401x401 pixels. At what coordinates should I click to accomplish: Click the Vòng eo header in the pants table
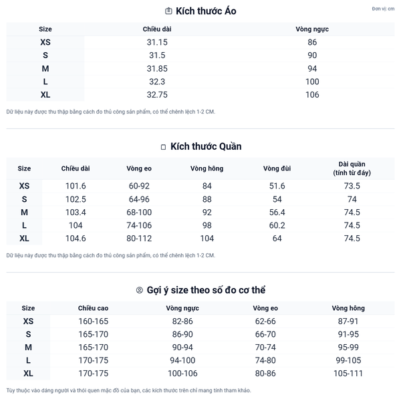point(138,168)
